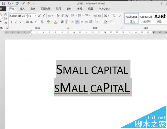Shrink font size with the smaller A

coord(44,16)
